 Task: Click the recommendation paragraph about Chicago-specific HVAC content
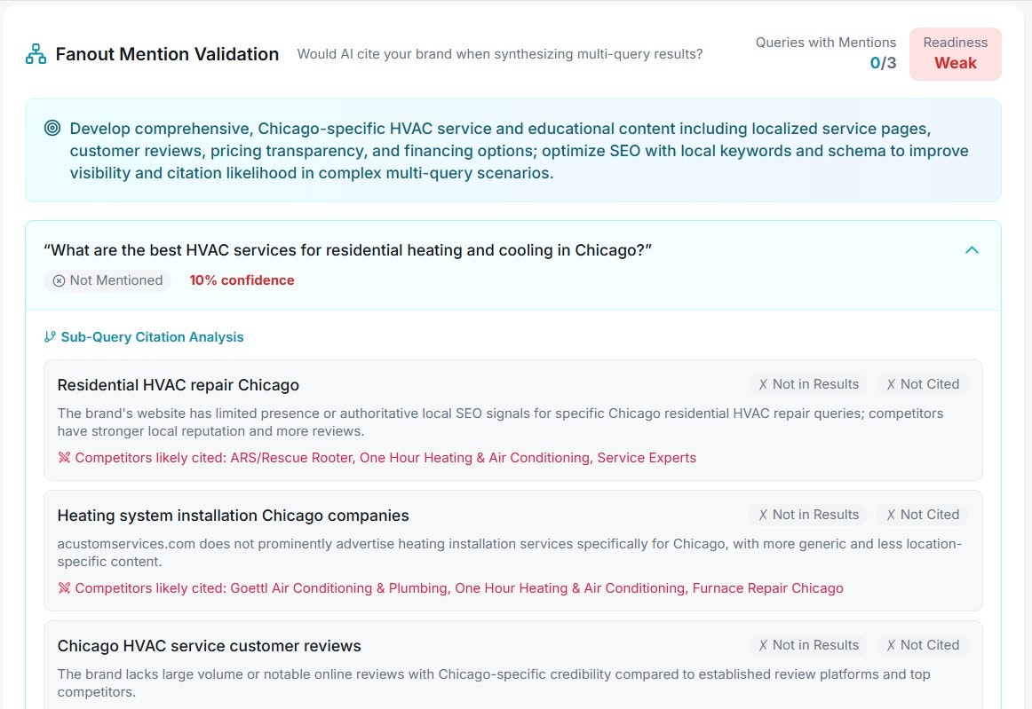(519, 151)
